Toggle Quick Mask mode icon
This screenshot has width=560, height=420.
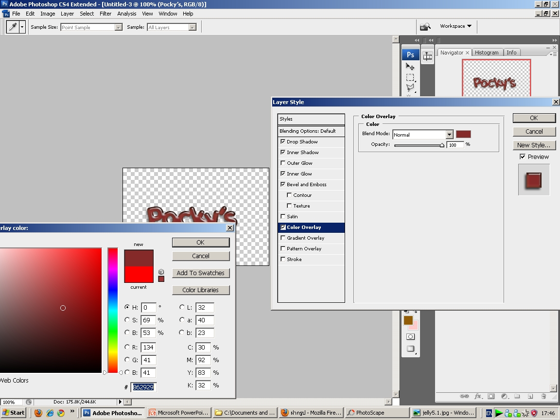coord(410,336)
